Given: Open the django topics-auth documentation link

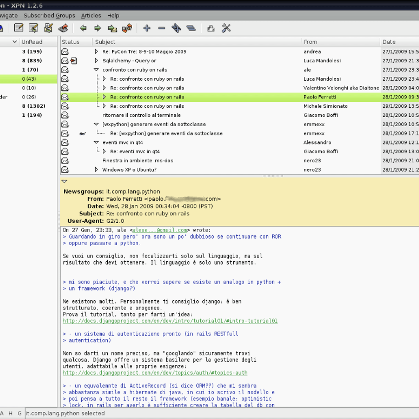Looking at the screenshot, I should point(155,373).
